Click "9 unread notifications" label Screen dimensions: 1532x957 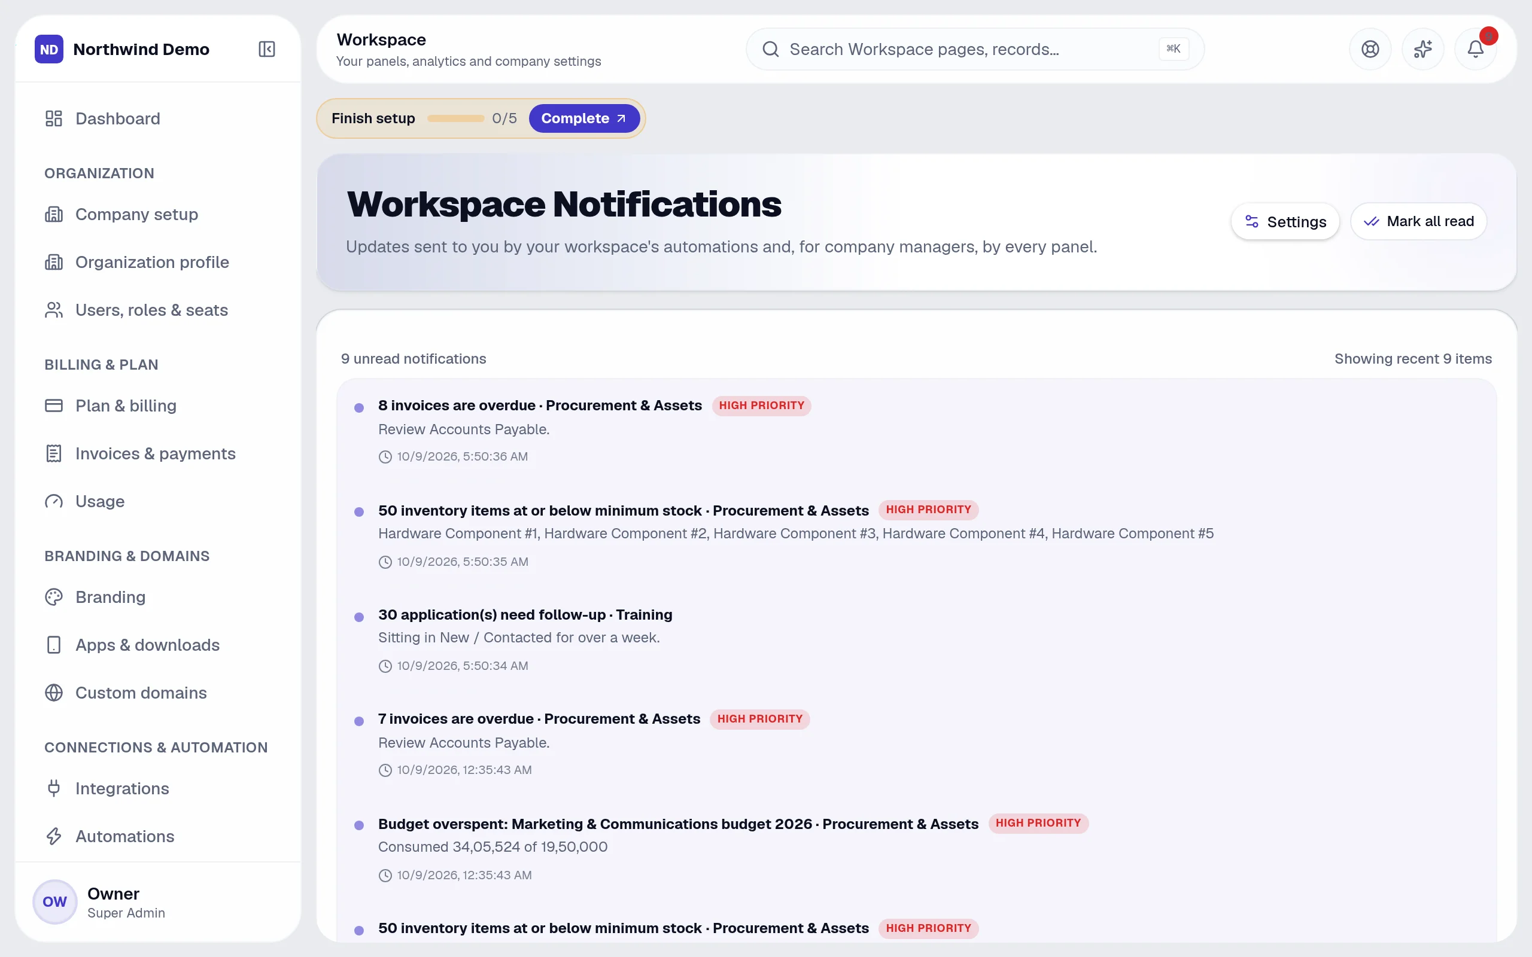coord(414,359)
